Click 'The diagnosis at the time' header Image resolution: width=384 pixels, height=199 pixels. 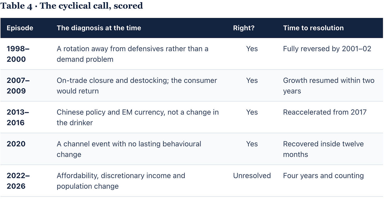[x=99, y=28]
